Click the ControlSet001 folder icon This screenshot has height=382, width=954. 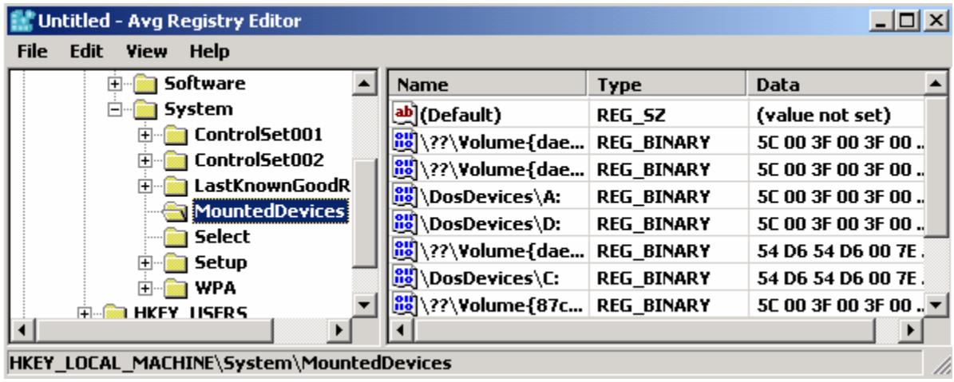[176, 135]
